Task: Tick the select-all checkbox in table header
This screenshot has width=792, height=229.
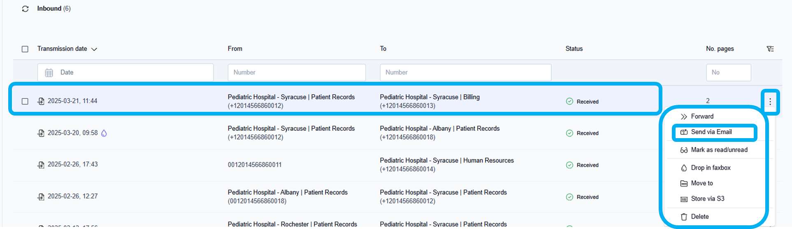Action: (x=25, y=49)
